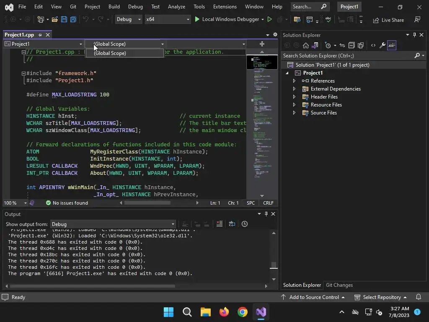Viewport: 429px width, 322px height.
Task: Toggle Preview Selected Items in Solution Explorer
Action: [392, 45]
